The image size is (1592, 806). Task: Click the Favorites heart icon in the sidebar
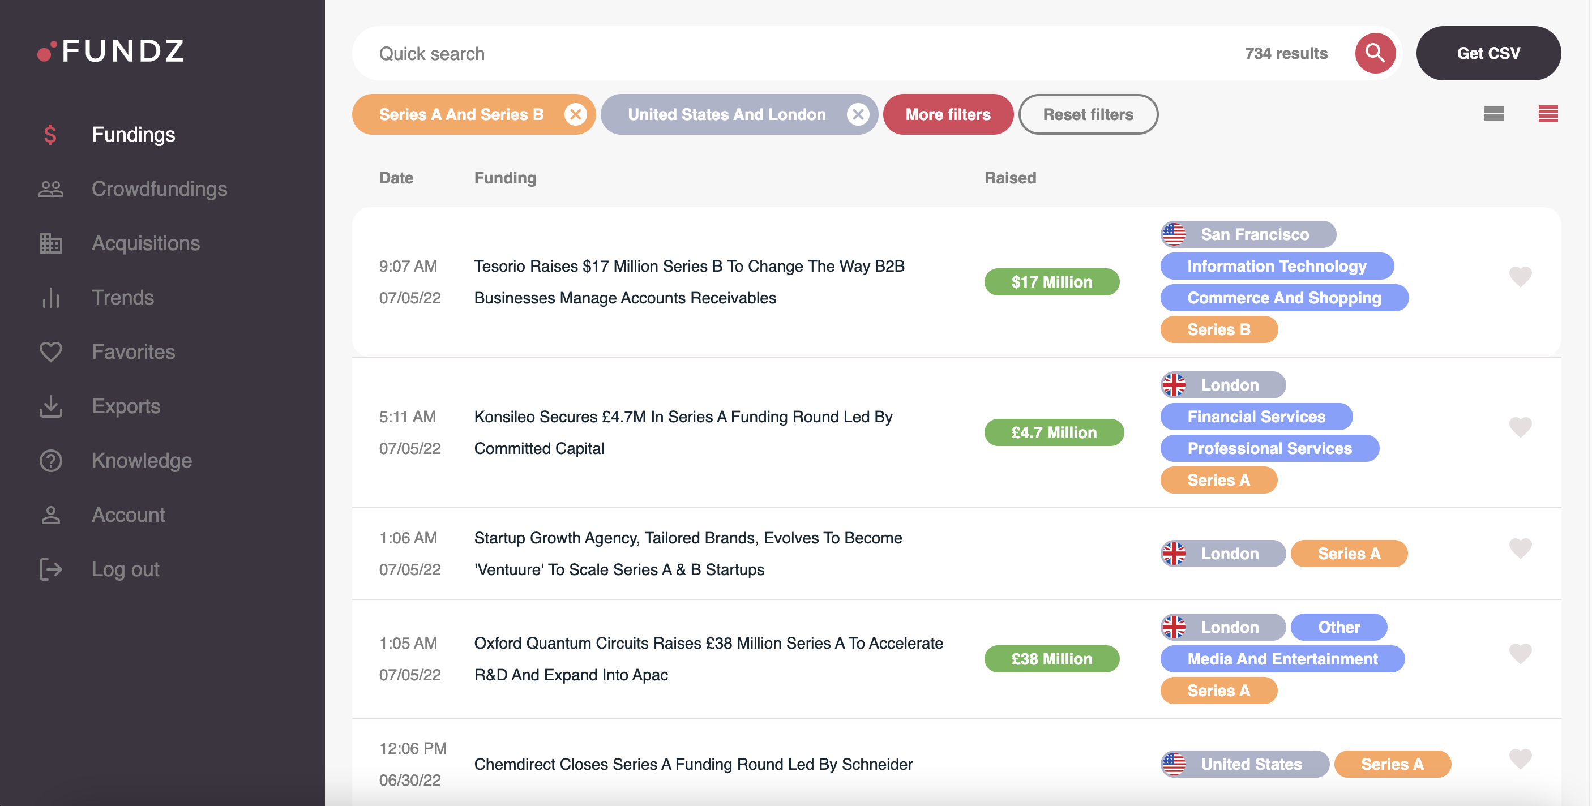point(51,352)
